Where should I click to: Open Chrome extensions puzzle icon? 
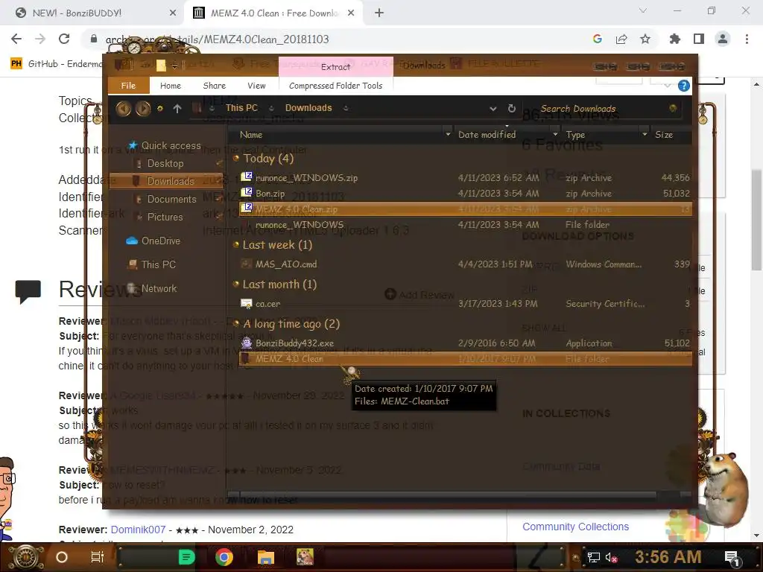click(674, 39)
